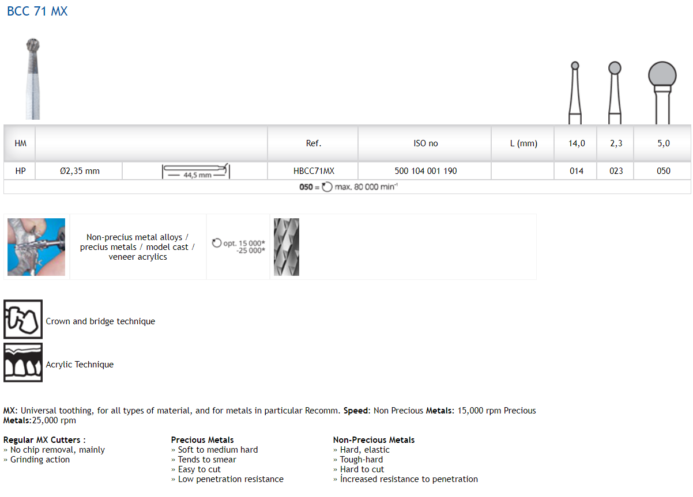Click the Crown and bridge technique icon
Screen dimensions: 693x497
coord(23,320)
